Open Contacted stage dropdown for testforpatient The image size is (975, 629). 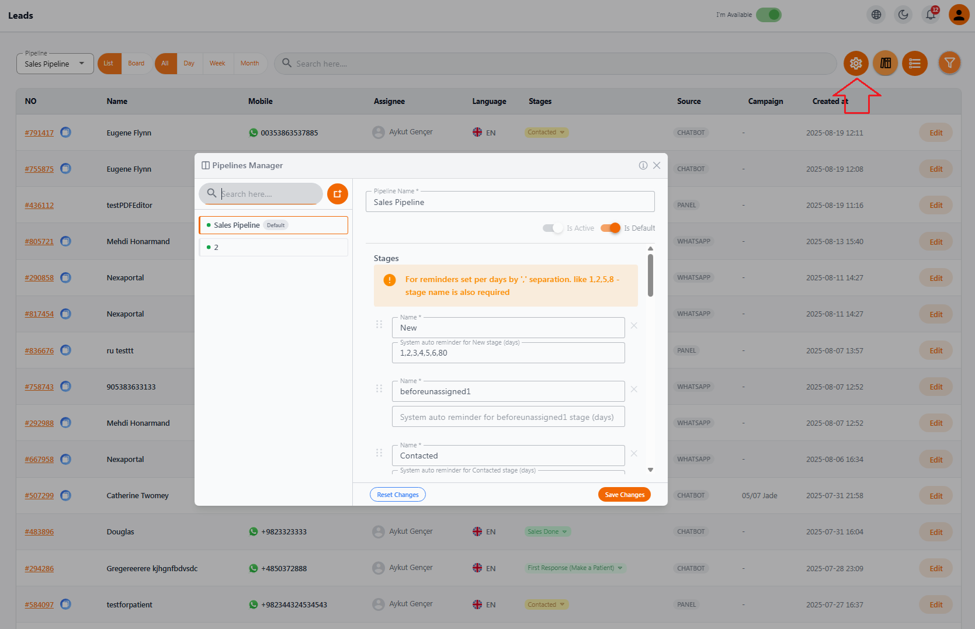point(546,604)
